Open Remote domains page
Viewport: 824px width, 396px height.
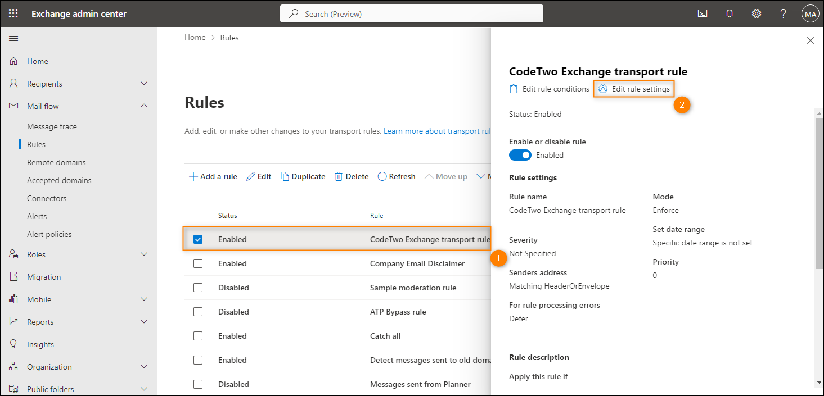[x=56, y=162]
